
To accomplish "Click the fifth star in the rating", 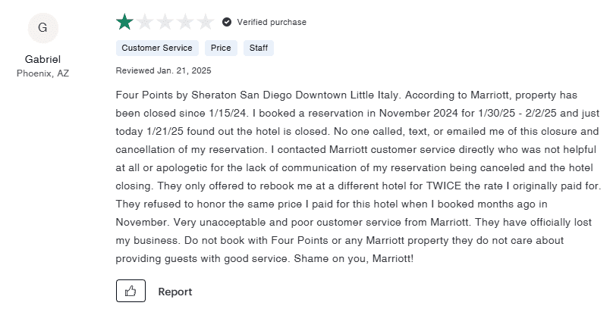I will point(206,22).
